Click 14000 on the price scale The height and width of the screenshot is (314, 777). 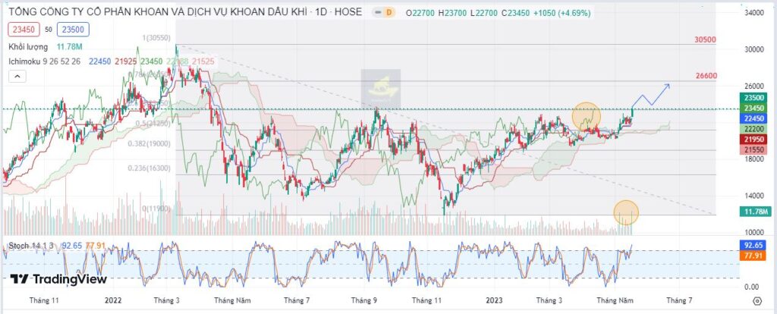tap(753, 196)
